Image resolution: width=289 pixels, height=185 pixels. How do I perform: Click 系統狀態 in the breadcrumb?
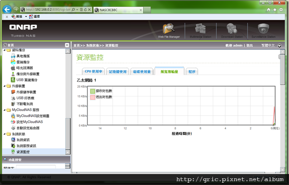(92, 45)
